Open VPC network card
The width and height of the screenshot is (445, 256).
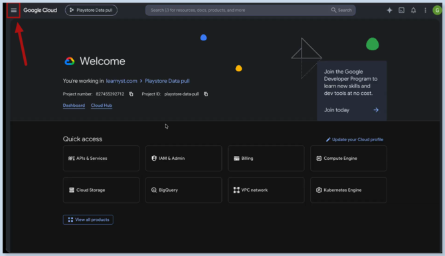266,190
